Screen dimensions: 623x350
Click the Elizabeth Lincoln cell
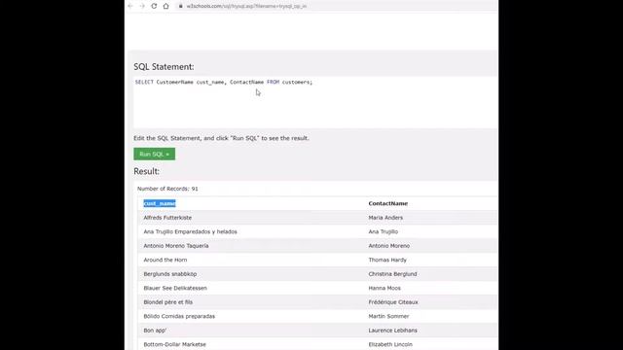click(x=390, y=344)
